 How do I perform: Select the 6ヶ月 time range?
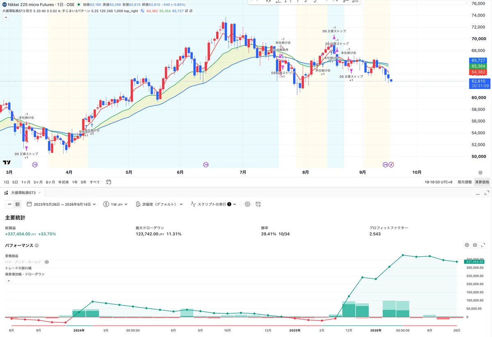click(50, 182)
